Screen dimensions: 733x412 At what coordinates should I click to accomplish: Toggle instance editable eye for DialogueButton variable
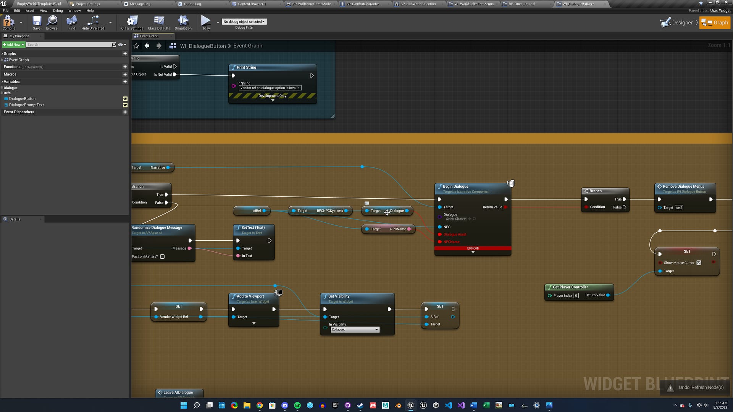pos(125,98)
